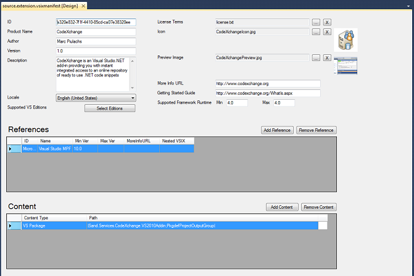Image resolution: width=414 pixels, height=276 pixels.
Task: Click the Author field with Marc Piulachs
Action: click(96, 41)
